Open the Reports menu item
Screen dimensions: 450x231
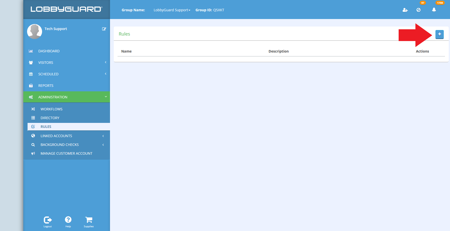67,86
